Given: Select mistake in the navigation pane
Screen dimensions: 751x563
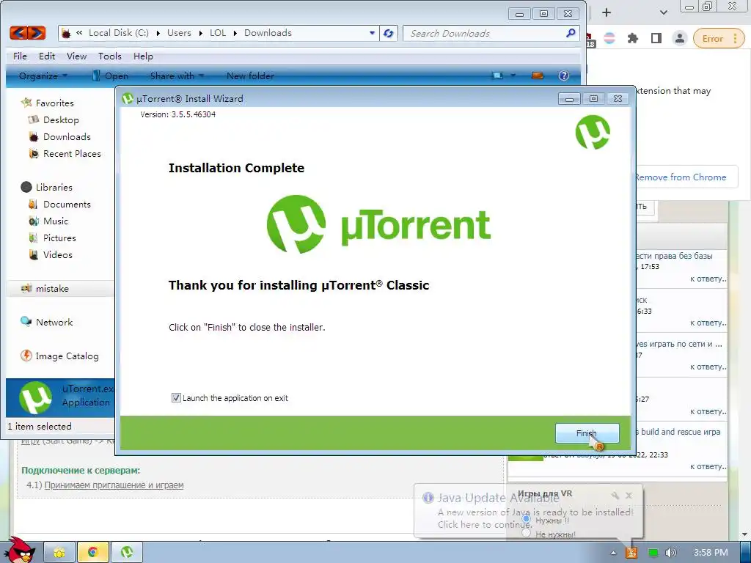Looking at the screenshot, I should point(52,289).
